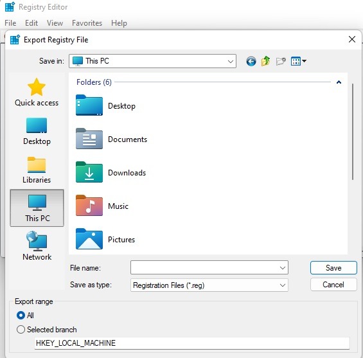363x358 pixels.
Task: Click the Documents folder name label
Action: [x=128, y=139]
